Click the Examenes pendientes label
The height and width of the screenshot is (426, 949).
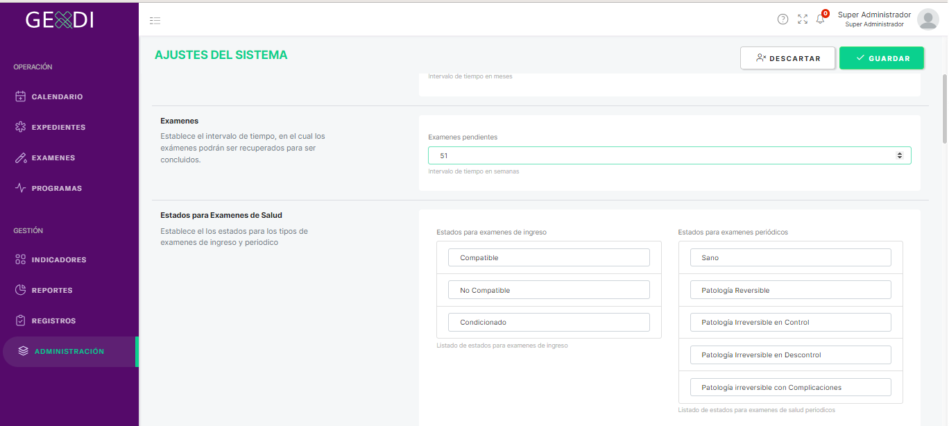(463, 137)
